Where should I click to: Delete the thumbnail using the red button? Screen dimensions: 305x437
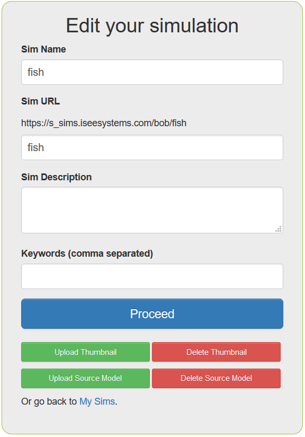tap(216, 352)
